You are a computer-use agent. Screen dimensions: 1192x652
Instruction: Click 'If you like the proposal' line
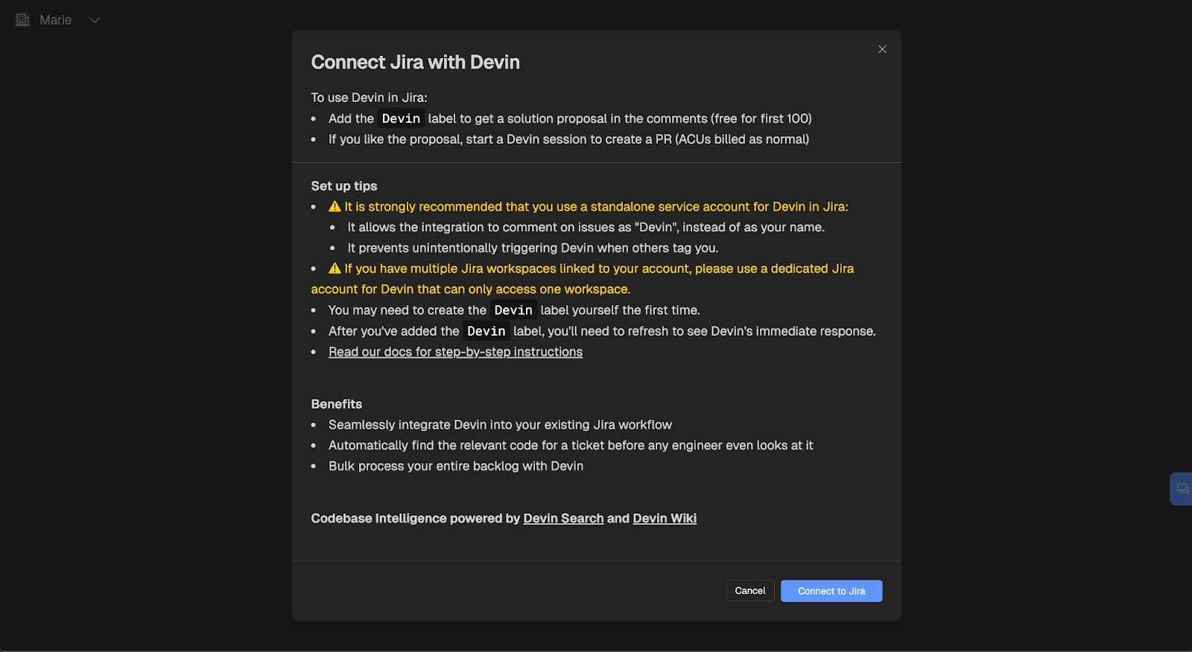coord(568,139)
